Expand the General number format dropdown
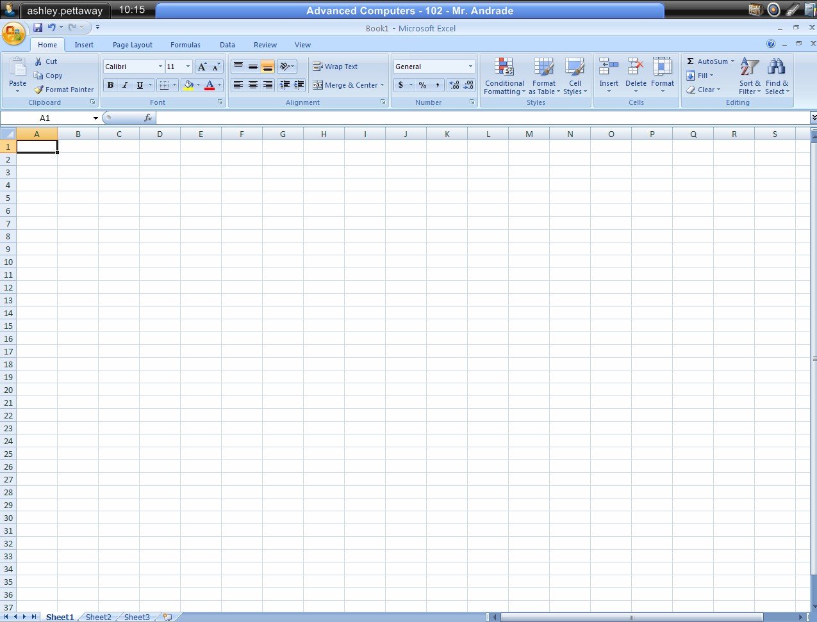This screenshot has width=817, height=622. point(470,67)
